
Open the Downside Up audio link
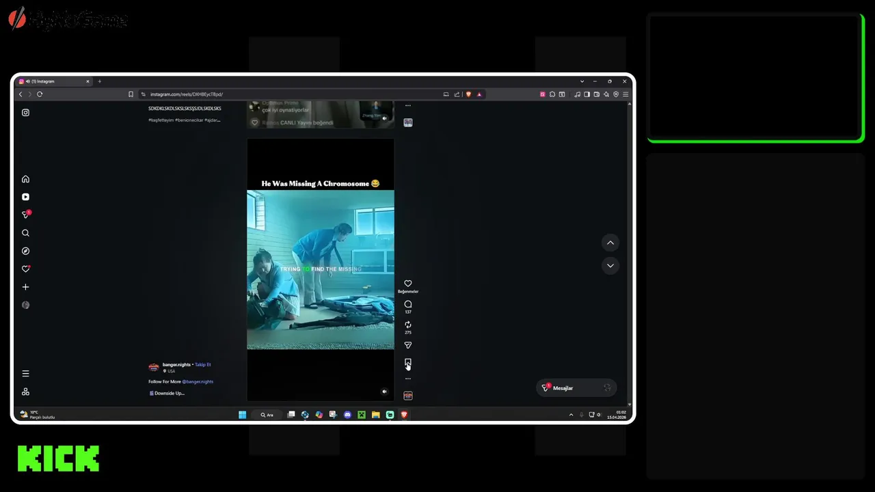tap(167, 394)
